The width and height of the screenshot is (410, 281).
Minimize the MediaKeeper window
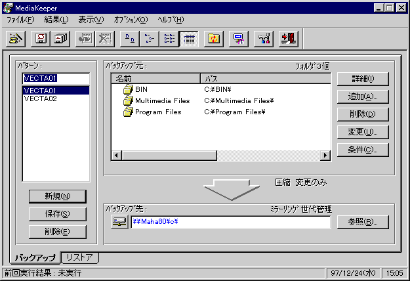click(x=379, y=8)
